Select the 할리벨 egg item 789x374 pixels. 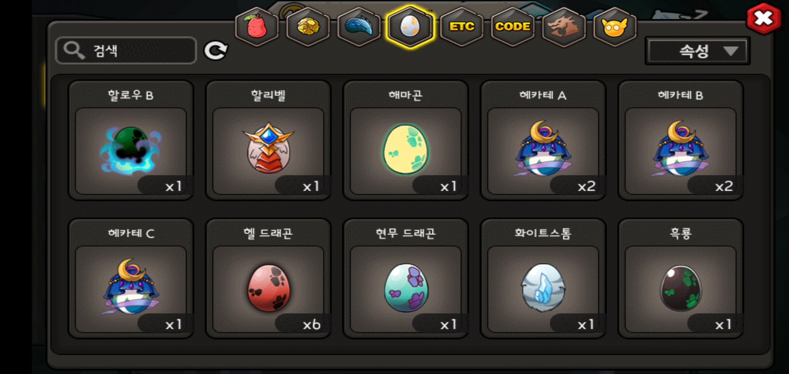pyautogui.click(x=268, y=140)
